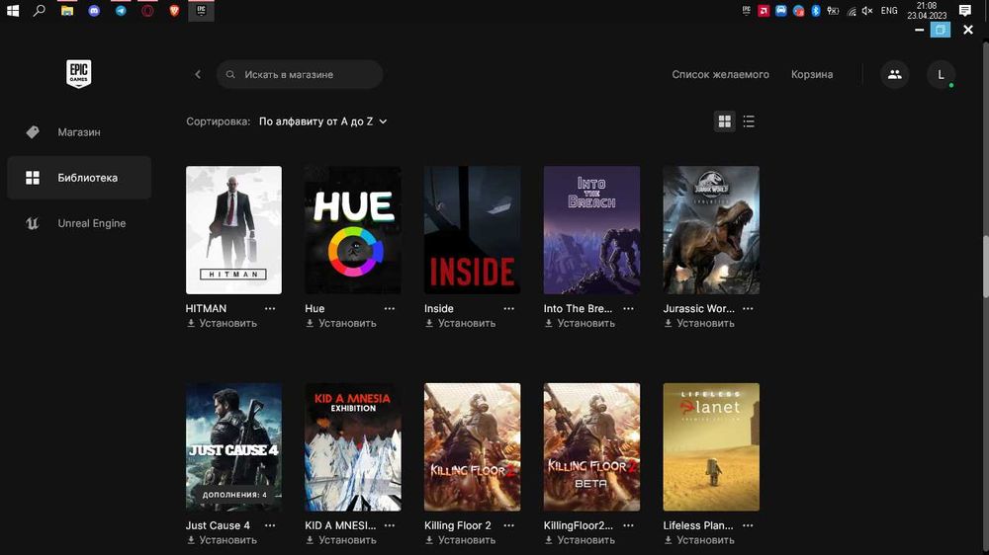The image size is (989, 555).
Task: Open Into The Breach cover thumbnail
Action: pos(591,230)
